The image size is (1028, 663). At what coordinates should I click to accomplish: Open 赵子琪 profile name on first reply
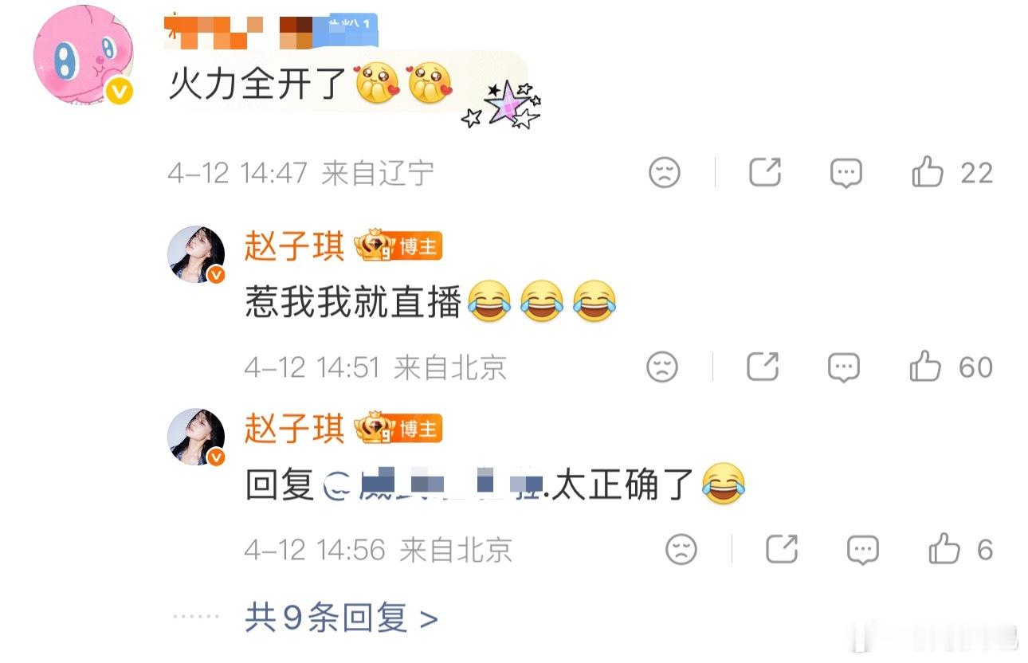294,247
